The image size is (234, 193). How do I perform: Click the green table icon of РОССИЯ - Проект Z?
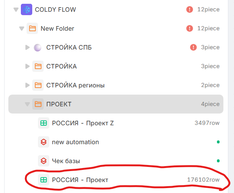[x=44, y=123]
